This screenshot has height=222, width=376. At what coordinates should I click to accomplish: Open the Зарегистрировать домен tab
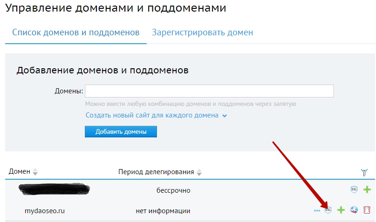(x=202, y=33)
